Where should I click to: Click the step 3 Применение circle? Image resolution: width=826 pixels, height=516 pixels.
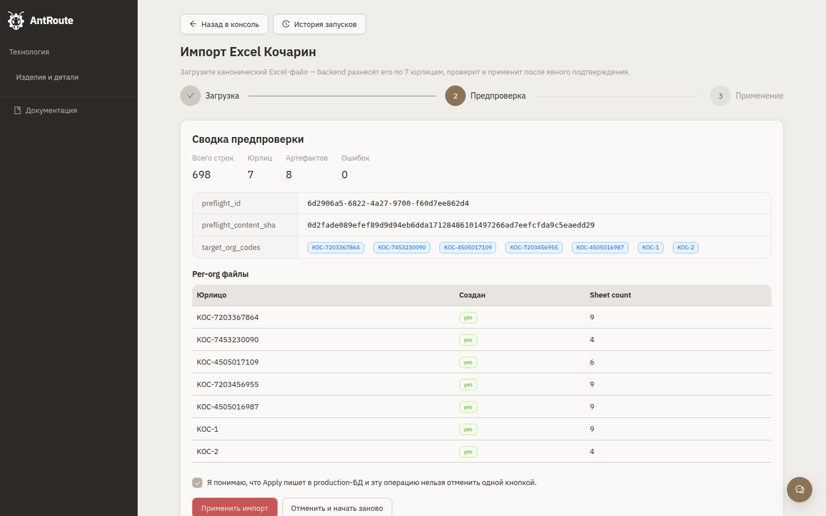pos(720,96)
